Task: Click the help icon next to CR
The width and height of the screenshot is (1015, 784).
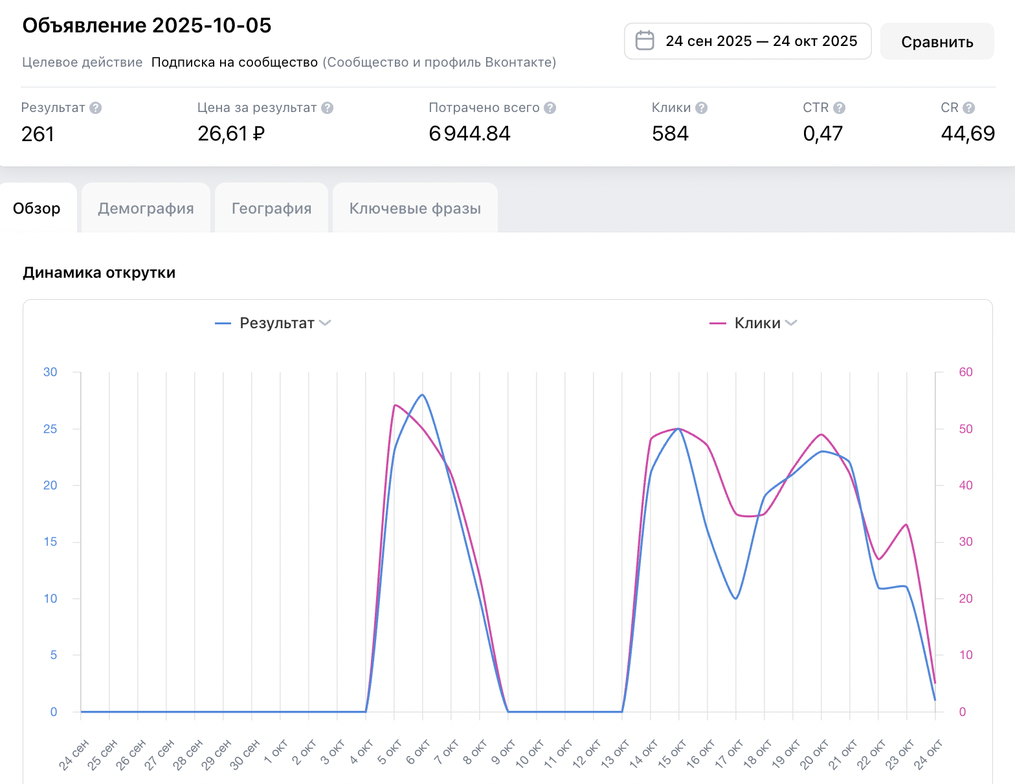Action: pos(969,108)
